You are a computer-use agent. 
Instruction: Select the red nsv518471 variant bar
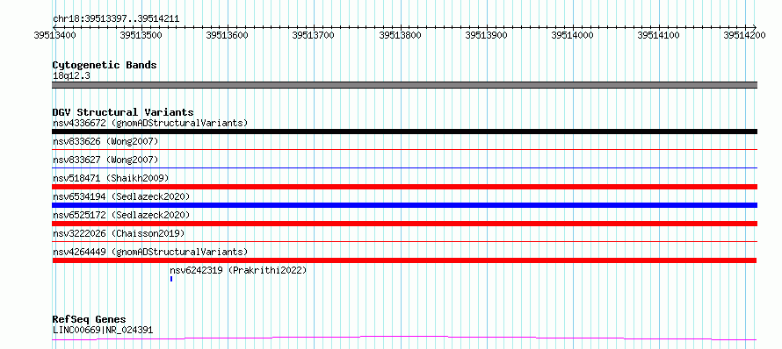pyautogui.click(x=404, y=187)
